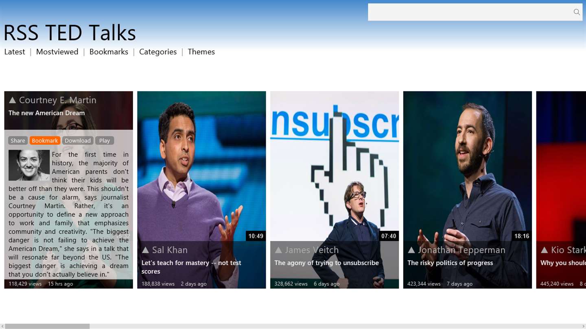Collapse Courtney E. Martin card triangle
The width and height of the screenshot is (586, 329).
point(13,100)
